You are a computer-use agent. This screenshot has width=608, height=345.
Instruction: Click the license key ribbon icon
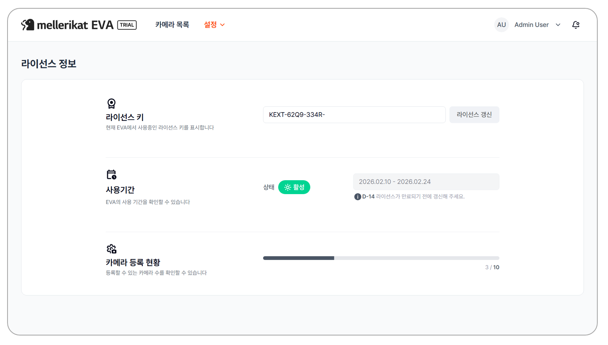pyautogui.click(x=112, y=103)
